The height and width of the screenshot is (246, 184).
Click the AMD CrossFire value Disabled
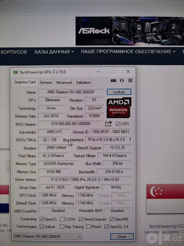(x=58, y=211)
